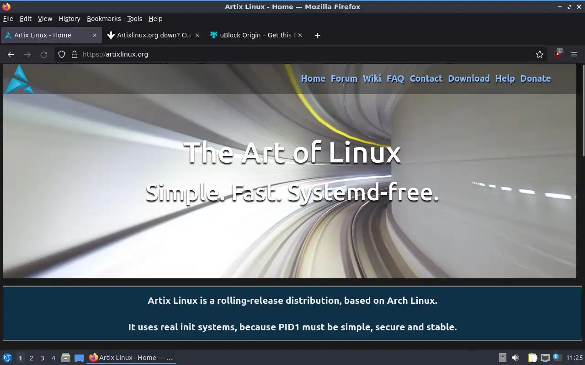Image resolution: width=585 pixels, height=365 pixels.
Task: Open the Firefox hamburger application menu
Action: (x=574, y=54)
